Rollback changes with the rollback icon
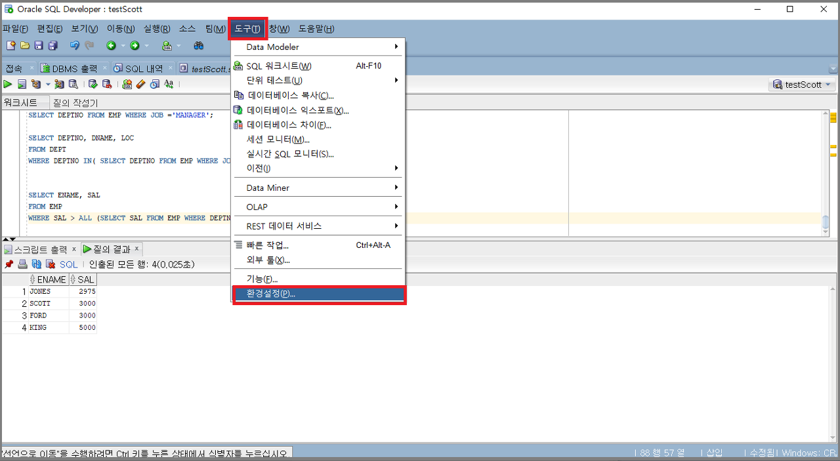The width and height of the screenshot is (840, 461). point(107,84)
